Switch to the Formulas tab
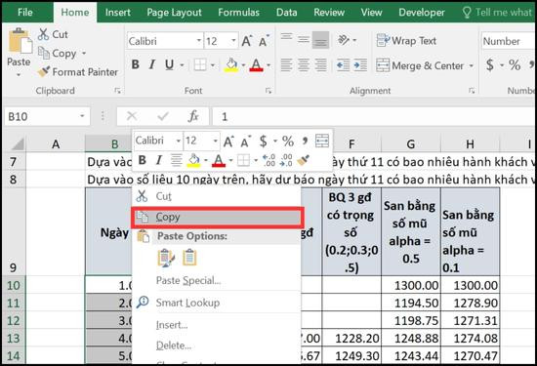 pos(238,13)
